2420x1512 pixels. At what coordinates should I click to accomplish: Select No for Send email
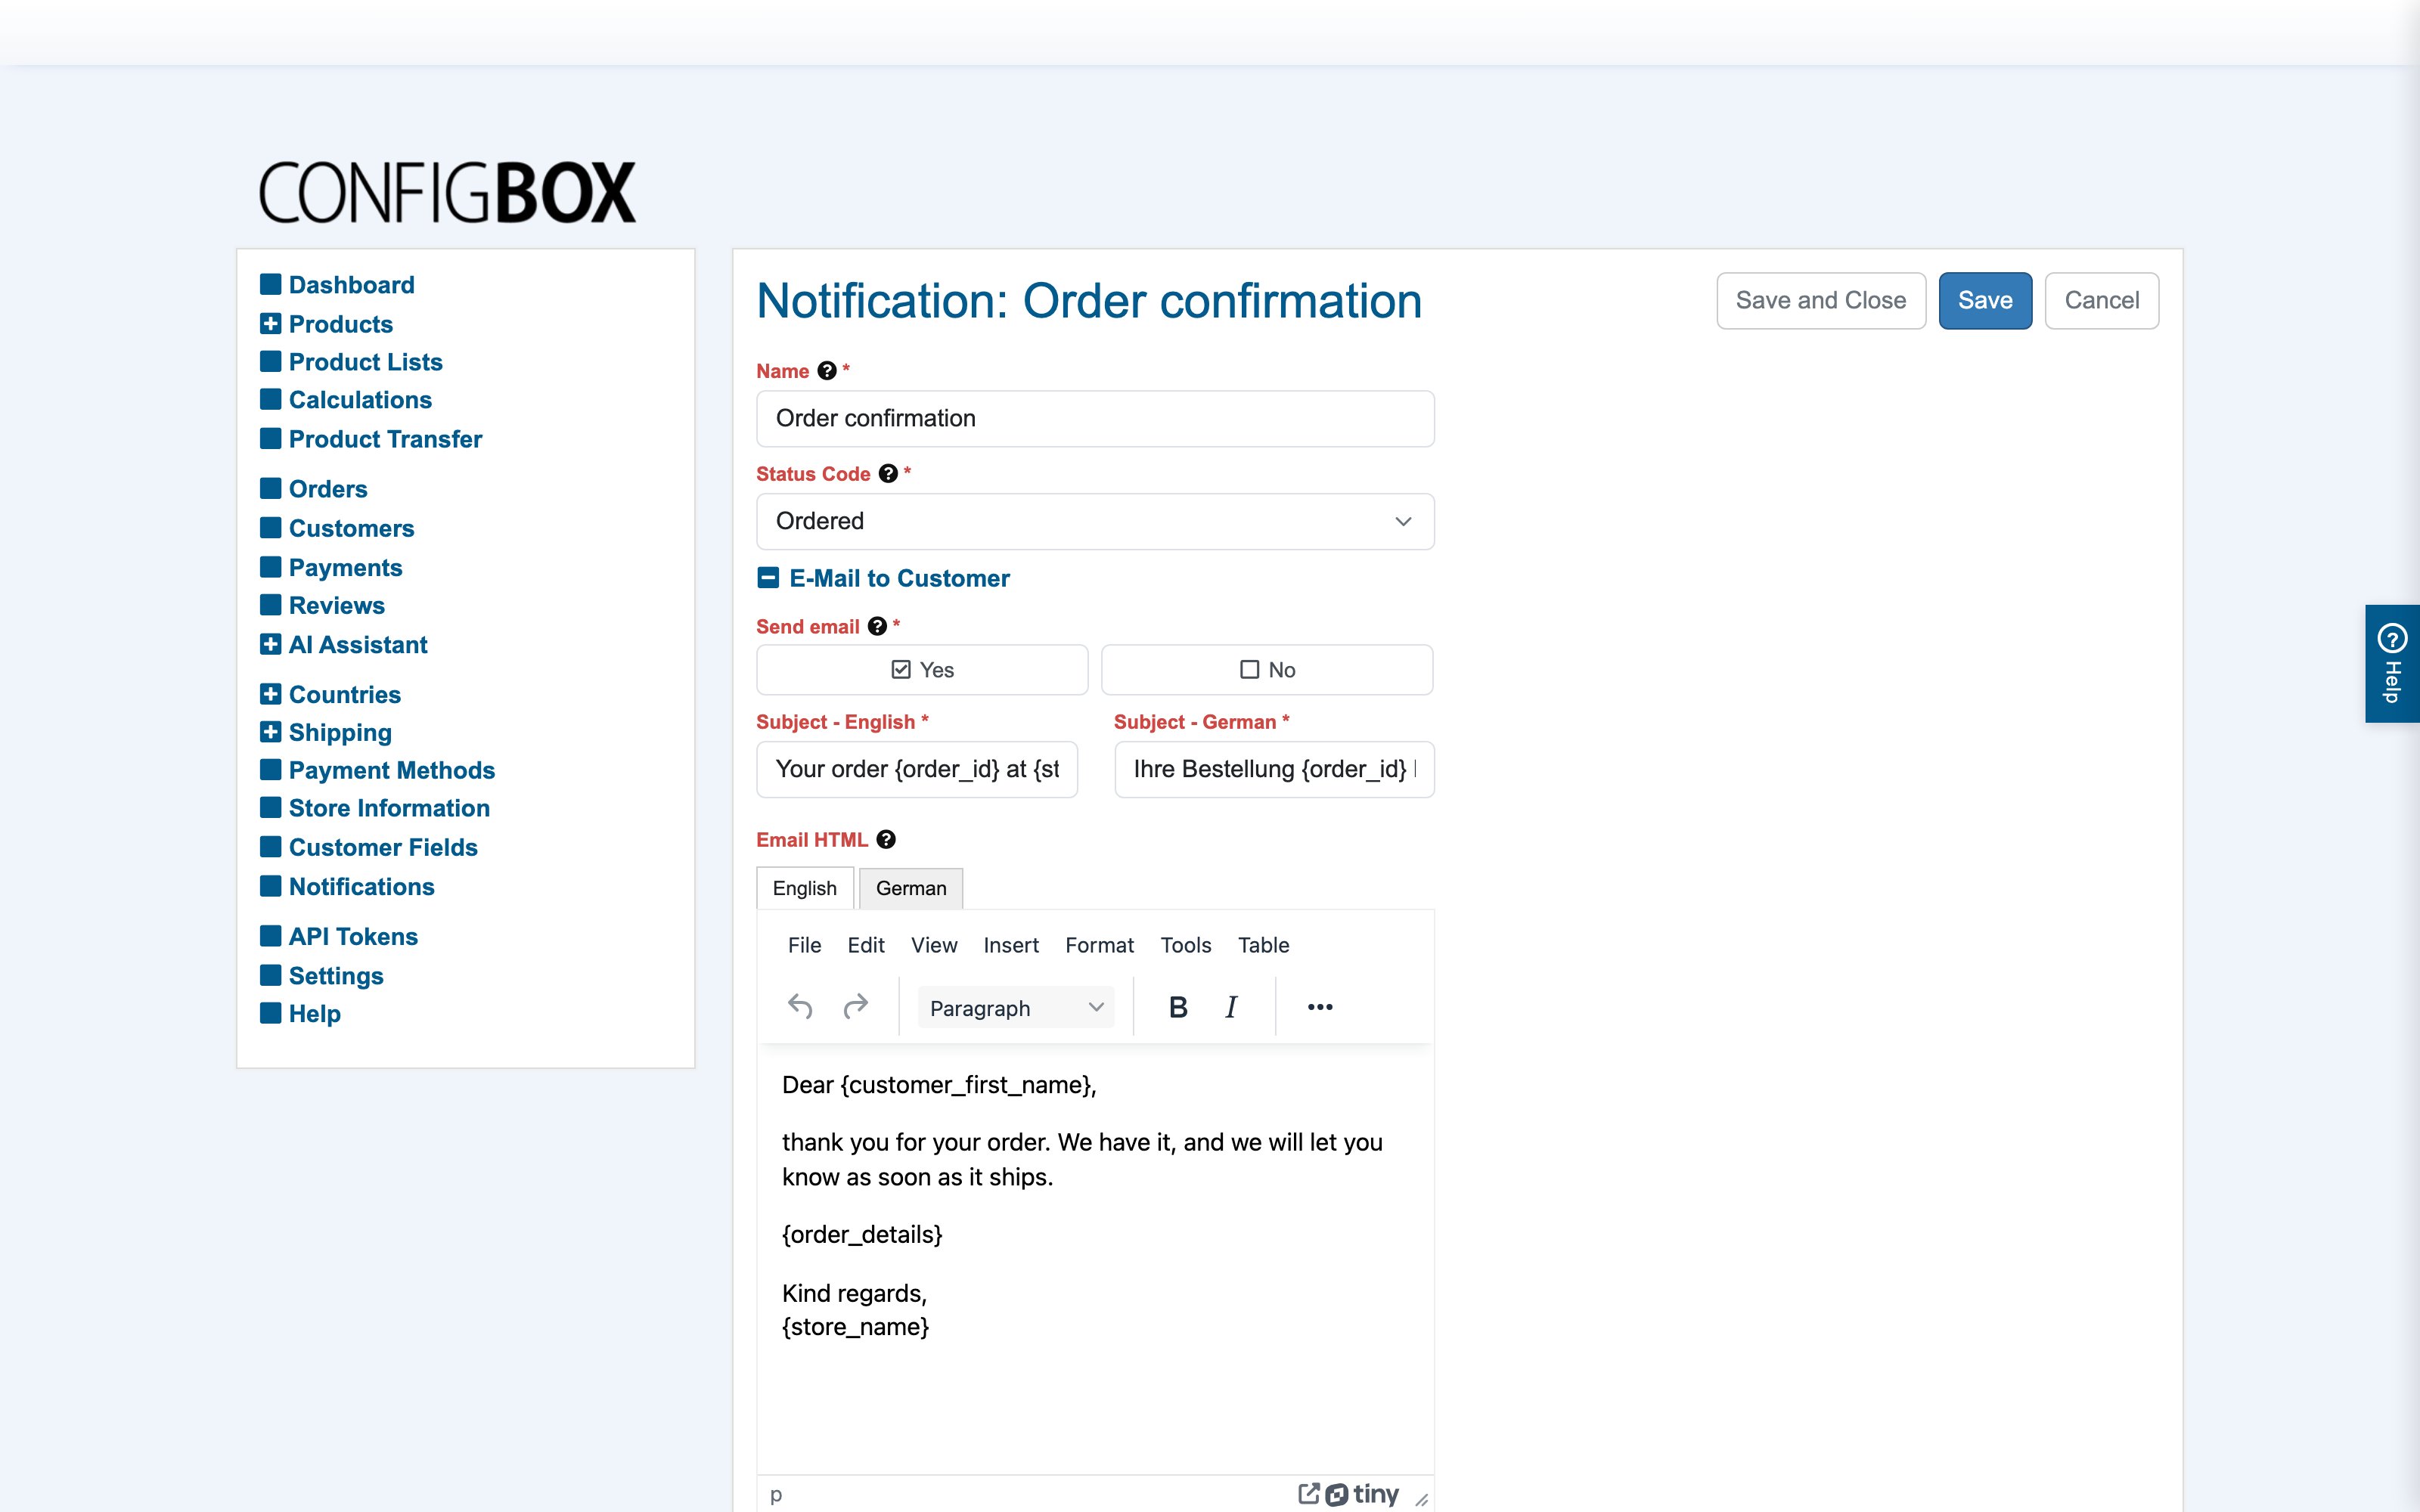click(1267, 670)
